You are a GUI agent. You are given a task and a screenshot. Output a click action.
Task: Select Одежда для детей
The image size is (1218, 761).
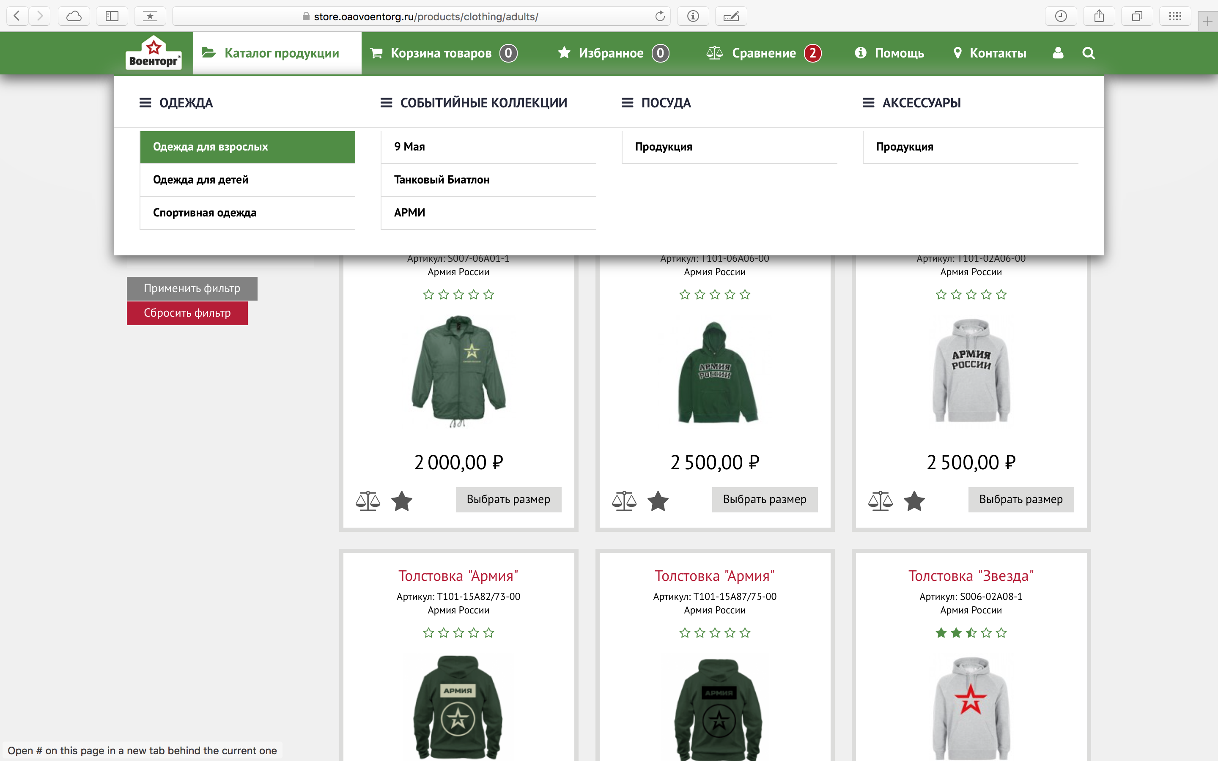click(x=248, y=180)
